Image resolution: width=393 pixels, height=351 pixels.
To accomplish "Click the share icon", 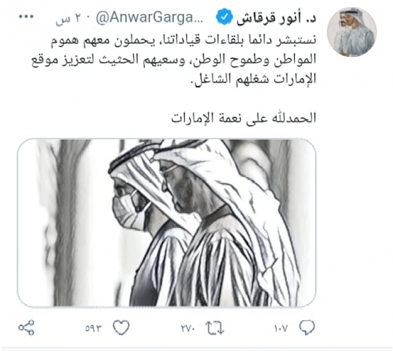I will pos(26,327).
